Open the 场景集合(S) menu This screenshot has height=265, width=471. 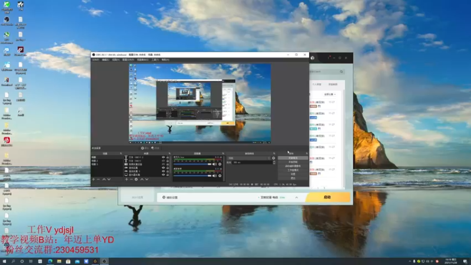pyautogui.click(x=142, y=60)
